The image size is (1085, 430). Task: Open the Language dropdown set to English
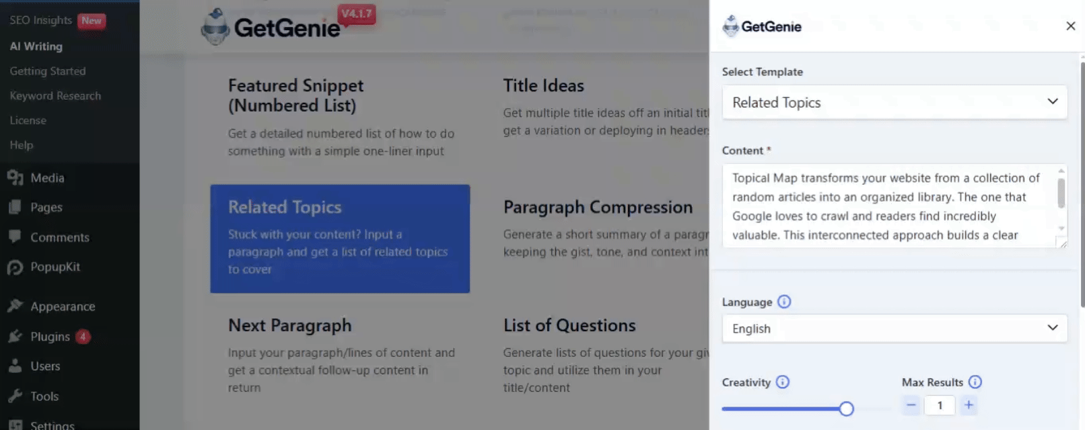895,329
